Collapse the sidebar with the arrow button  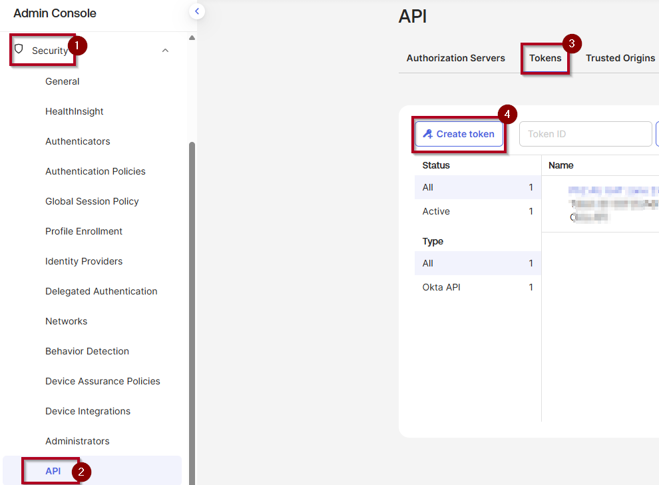tap(196, 11)
